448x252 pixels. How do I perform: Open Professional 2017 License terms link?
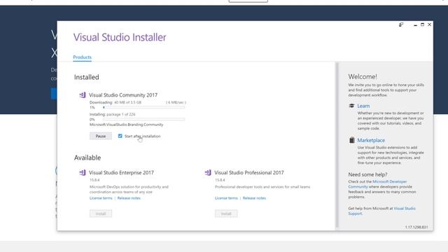[226, 198]
